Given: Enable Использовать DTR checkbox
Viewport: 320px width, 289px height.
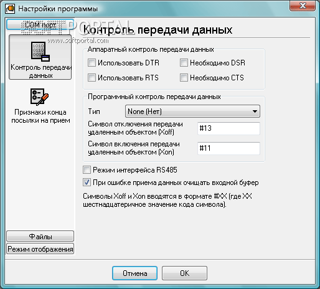Looking at the screenshot, I should tap(92, 63).
